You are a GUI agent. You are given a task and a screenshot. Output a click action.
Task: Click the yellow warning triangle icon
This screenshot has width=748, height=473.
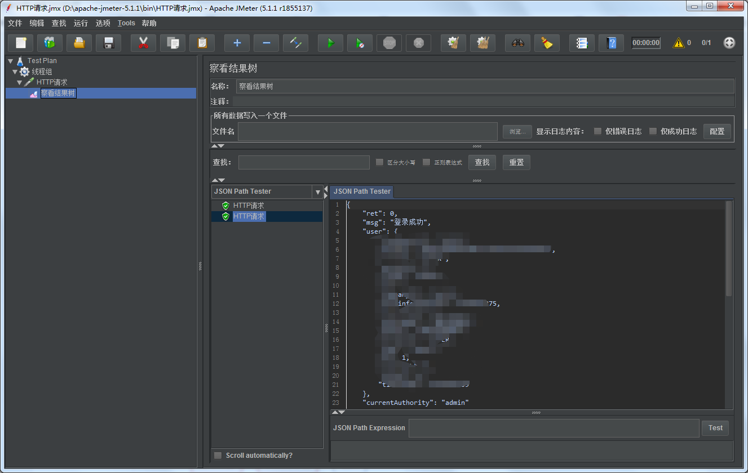coord(679,43)
